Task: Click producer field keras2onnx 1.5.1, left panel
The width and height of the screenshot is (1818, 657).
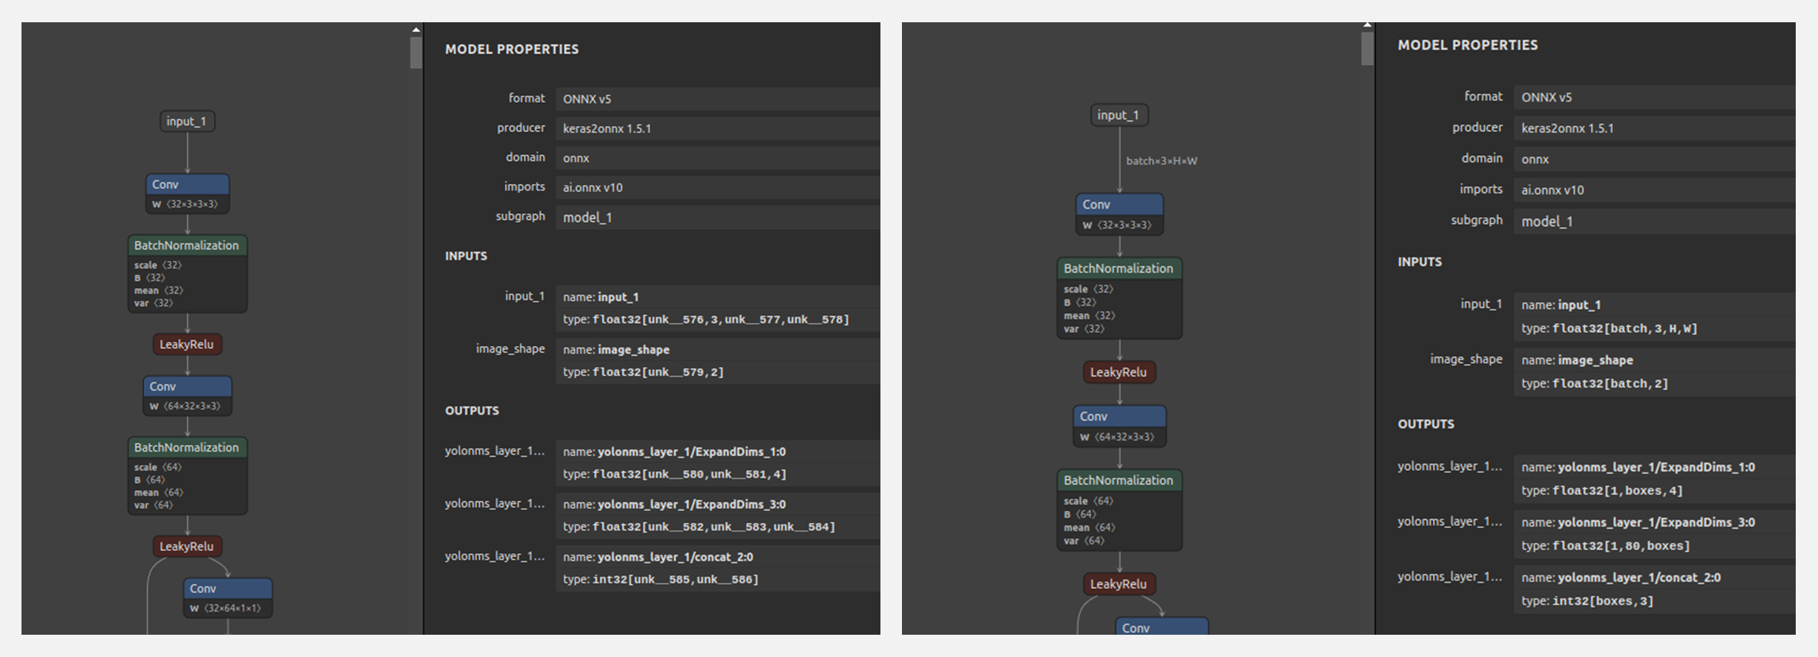Action: click(x=717, y=128)
